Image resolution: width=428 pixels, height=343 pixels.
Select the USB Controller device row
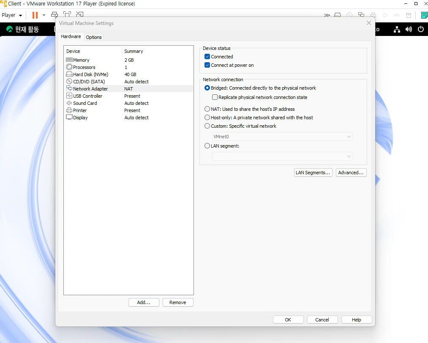coord(129,96)
